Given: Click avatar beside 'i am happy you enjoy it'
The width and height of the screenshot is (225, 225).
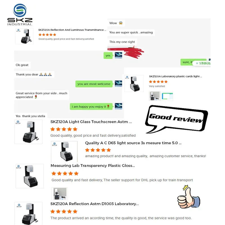Looking at the screenshot, I should 118,106.
